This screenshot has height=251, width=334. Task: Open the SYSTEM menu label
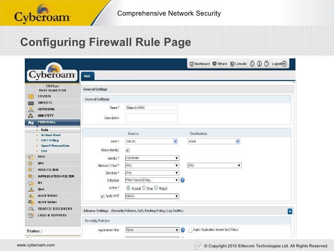45,96
